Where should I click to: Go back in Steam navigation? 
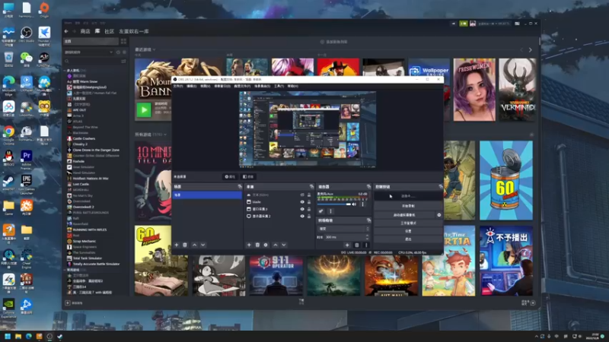tap(66, 31)
